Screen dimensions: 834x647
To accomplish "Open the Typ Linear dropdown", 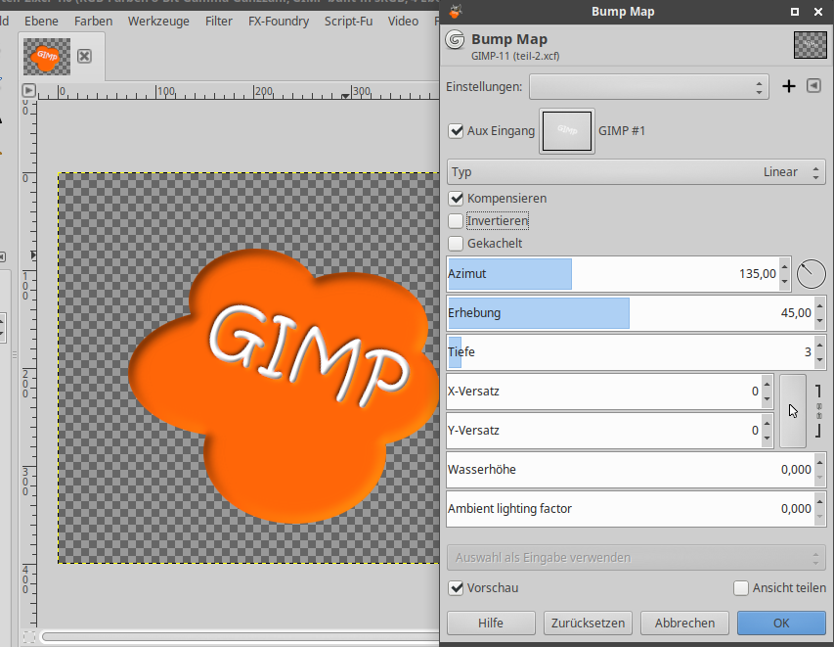I will click(x=636, y=172).
